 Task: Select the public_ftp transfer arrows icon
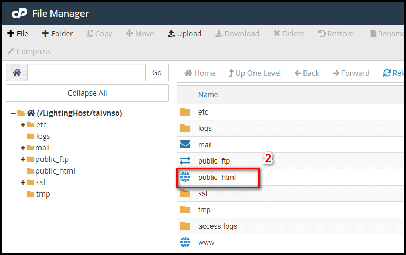pyautogui.click(x=185, y=161)
